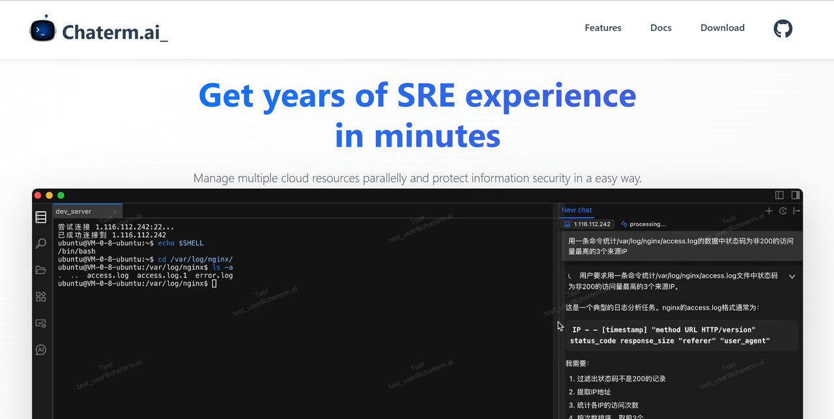
Task: Click the 1.116.112.242 host chip
Action: coord(587,224)
